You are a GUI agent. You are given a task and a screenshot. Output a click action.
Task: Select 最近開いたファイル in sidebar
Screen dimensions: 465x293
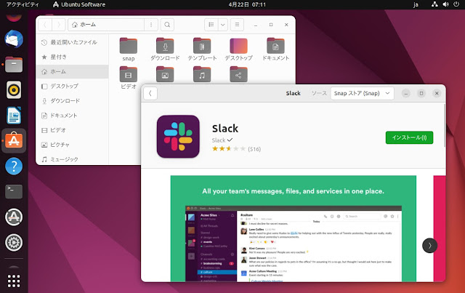tap(73, 42)
